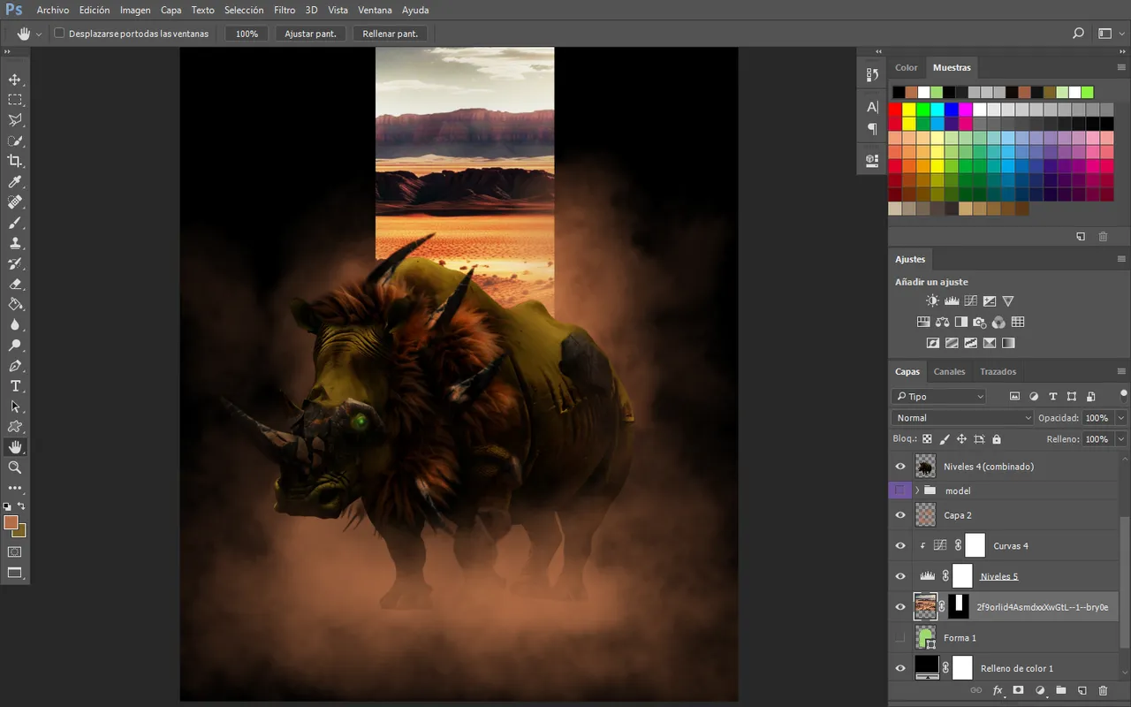1131x707 pixels.
Task: Open the Filtro menu
Action: pos(285,11)
